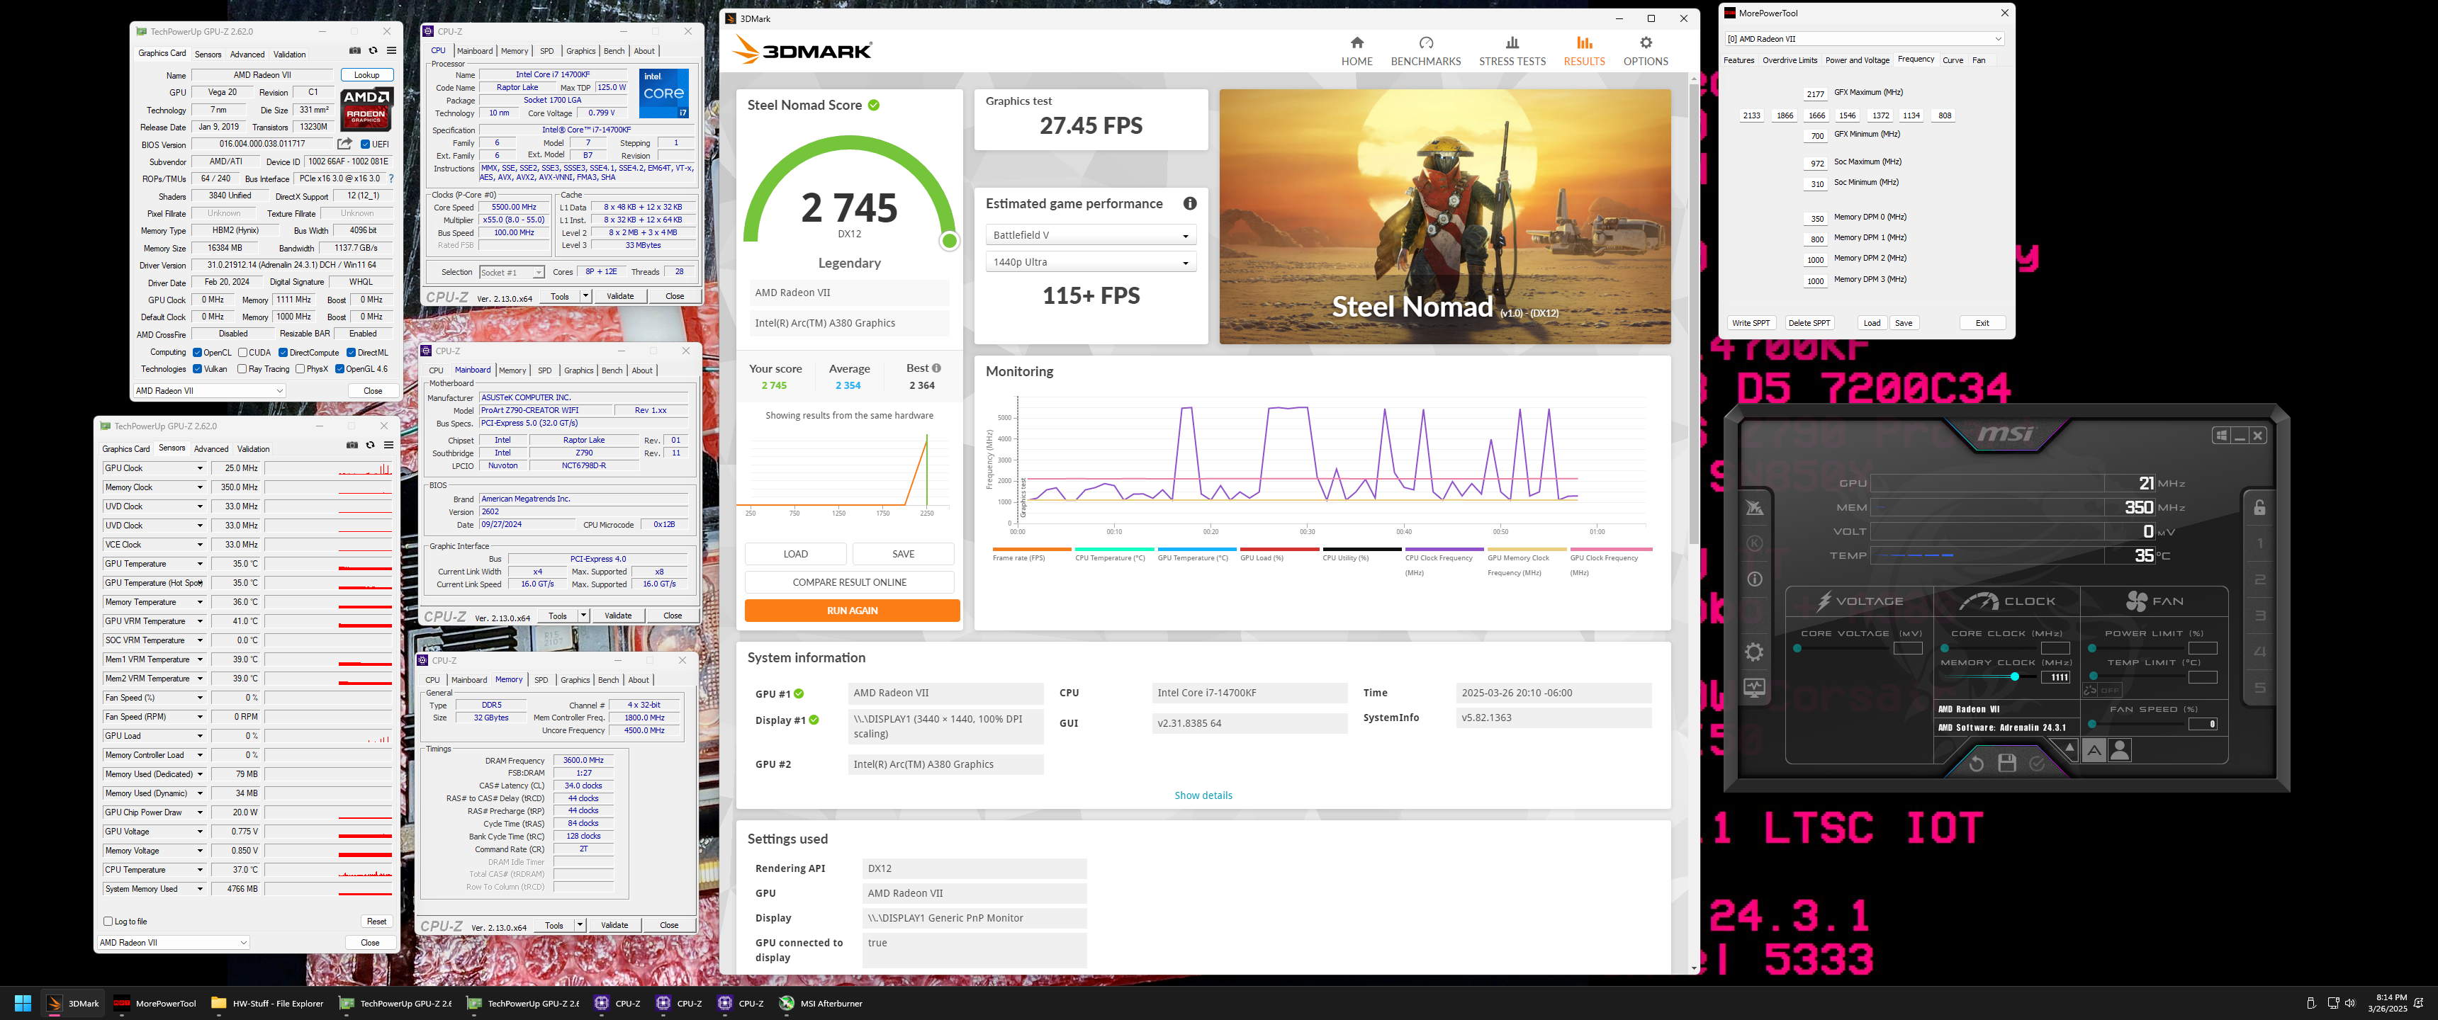Open the hamburger menu in GPU-Z Graphics Card window

point(391,51)
